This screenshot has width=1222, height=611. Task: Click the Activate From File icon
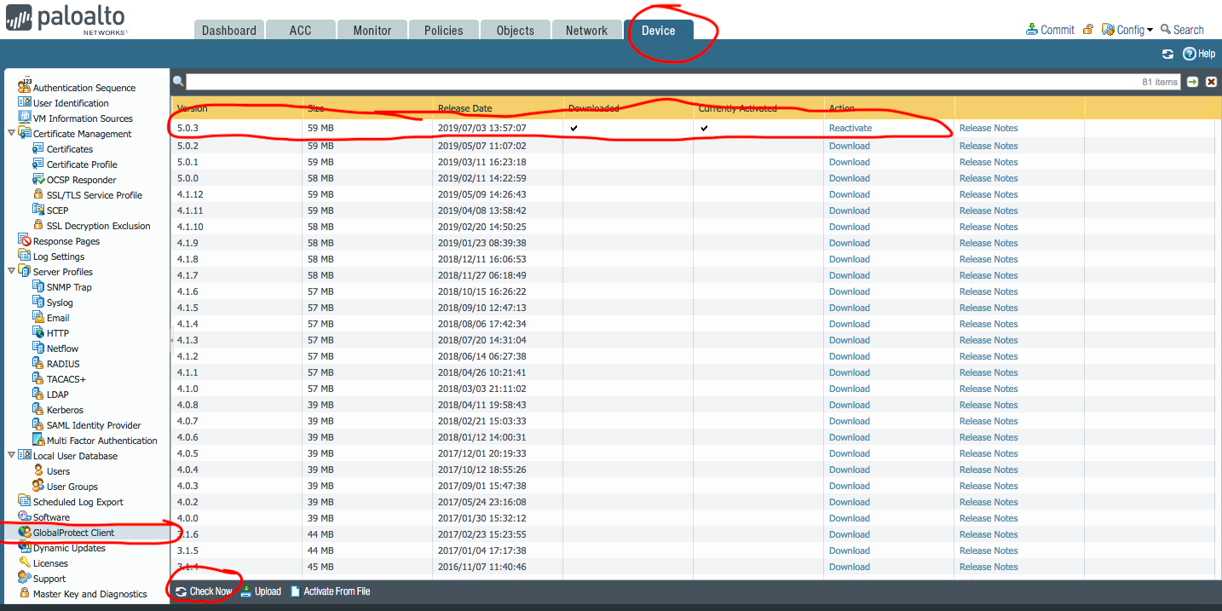tap(296, 591)
